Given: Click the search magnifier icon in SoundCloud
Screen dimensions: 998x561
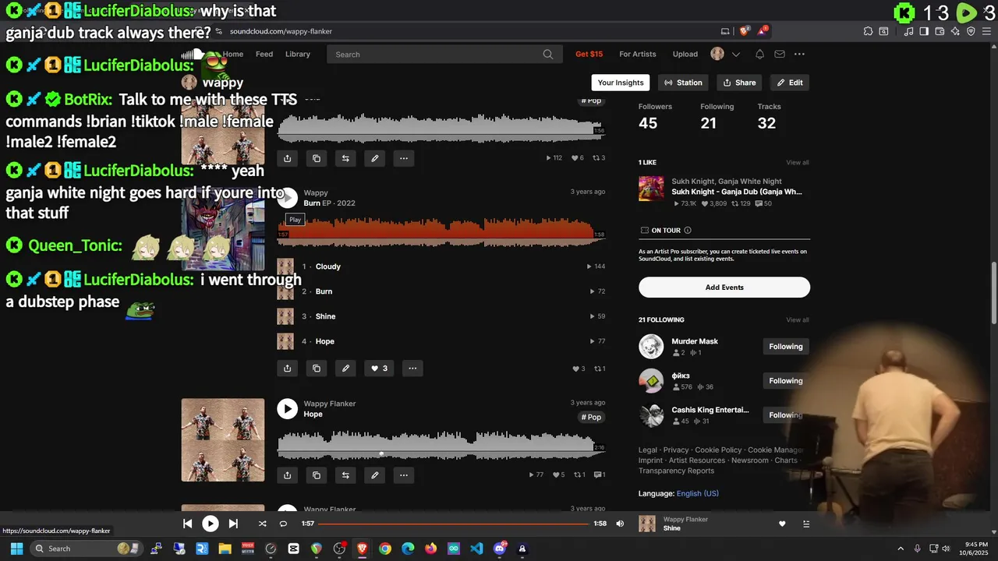Looking at the screenshot, I should click(x=548, y=55).
